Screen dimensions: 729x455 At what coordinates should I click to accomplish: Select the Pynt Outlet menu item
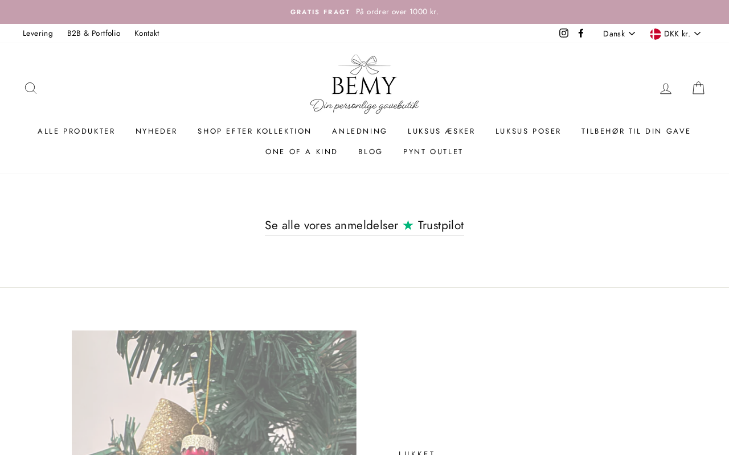433,152
